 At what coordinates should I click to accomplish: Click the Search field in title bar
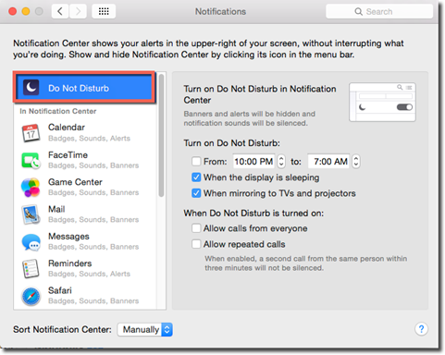pos(379,12)
